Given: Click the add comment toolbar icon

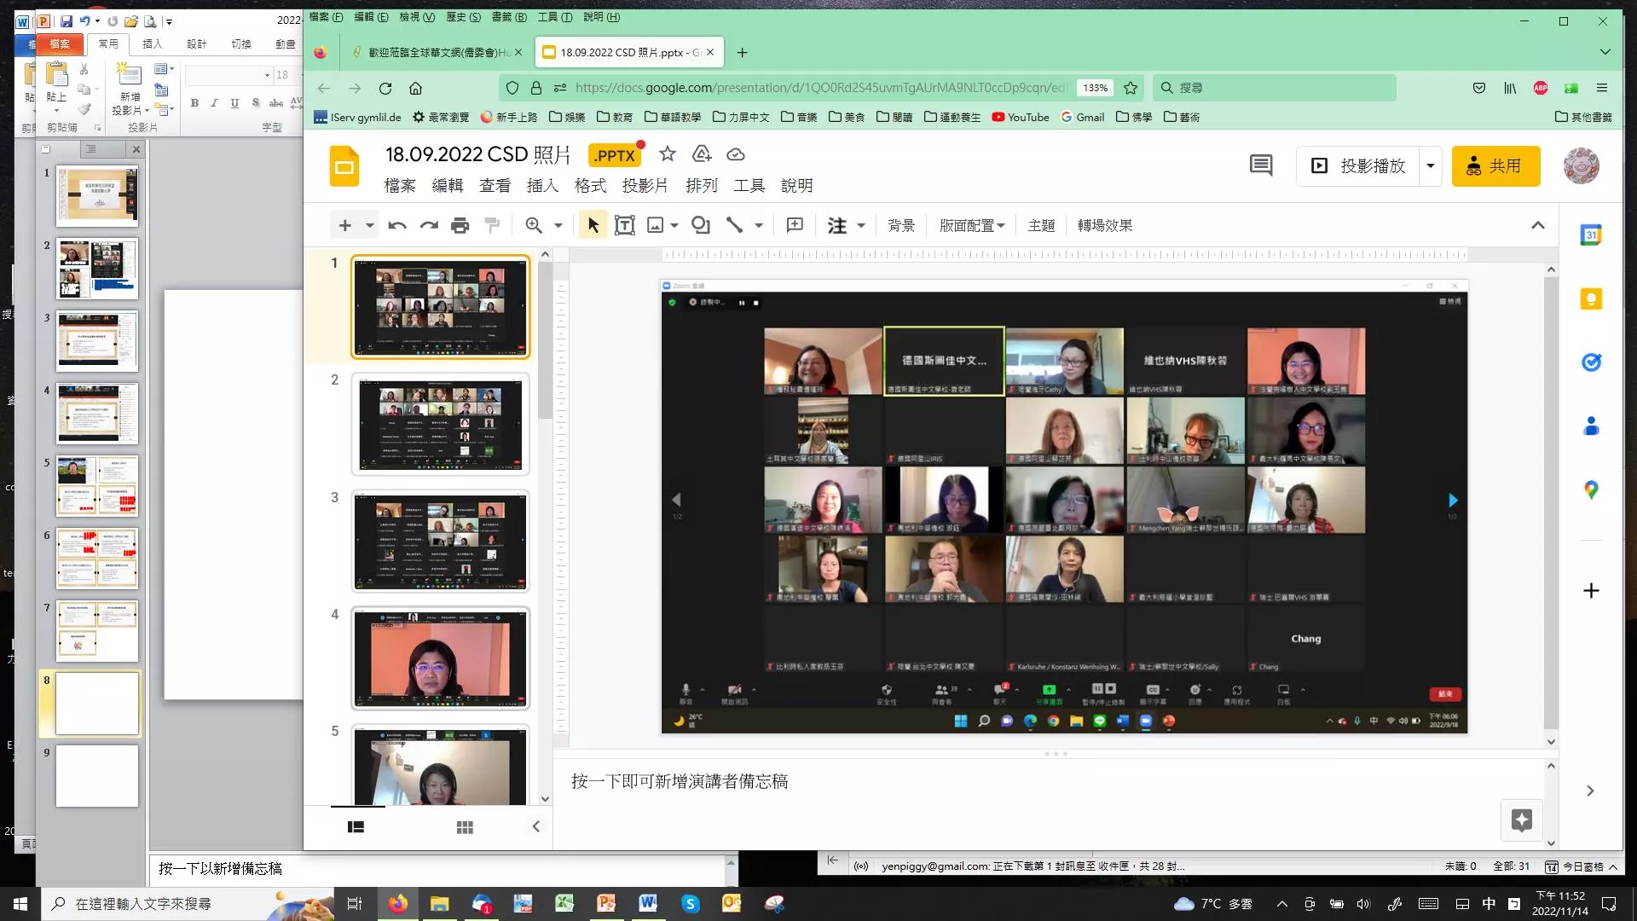Looking at the screenshot, I should tap(795, 225).
